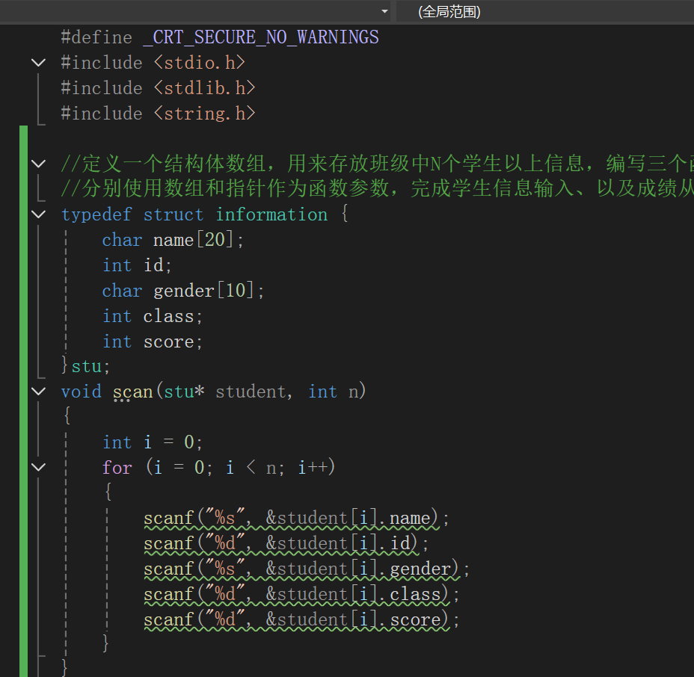Click the scan function name
Image resolution: width=694 pixels, height=677 pixels.
pyautogui.click(x=133, y=392)
